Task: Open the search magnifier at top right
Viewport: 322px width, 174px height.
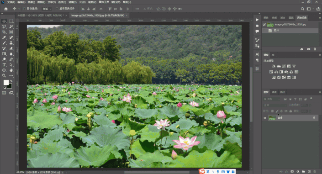Action: [302, 9]
